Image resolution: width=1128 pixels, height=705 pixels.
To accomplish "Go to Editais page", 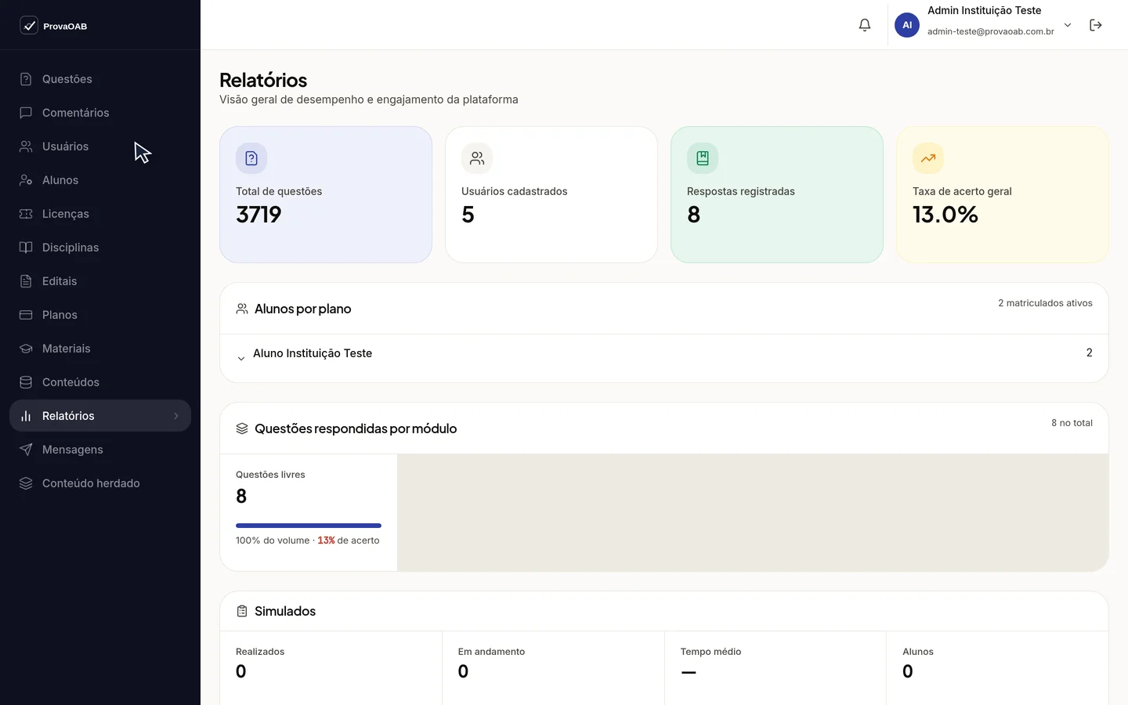I will (x=100, y=281).
